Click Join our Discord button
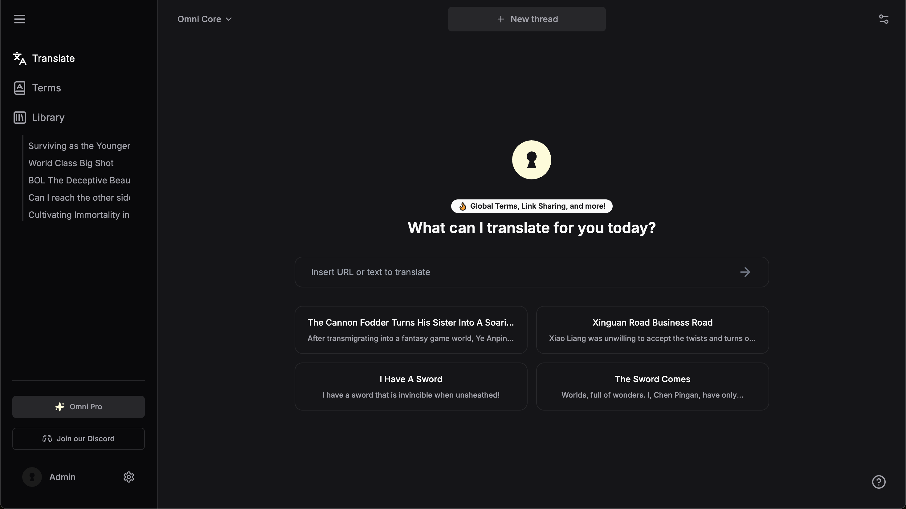This screenshot has width=906, height=509. pyautogui.click(x=78, y=439)
